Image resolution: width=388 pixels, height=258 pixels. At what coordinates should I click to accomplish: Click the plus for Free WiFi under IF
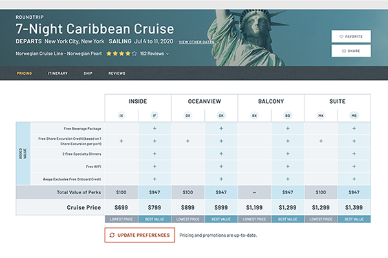pyautogui.click(x=155, y=166)
